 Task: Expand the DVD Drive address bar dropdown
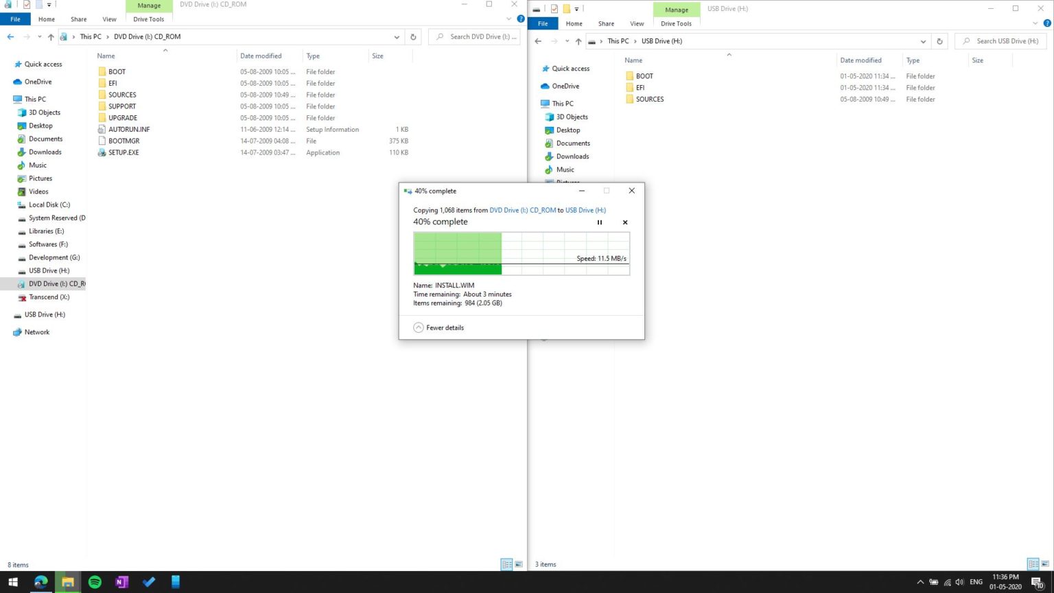pyautogui.click(x=397, y=37)
